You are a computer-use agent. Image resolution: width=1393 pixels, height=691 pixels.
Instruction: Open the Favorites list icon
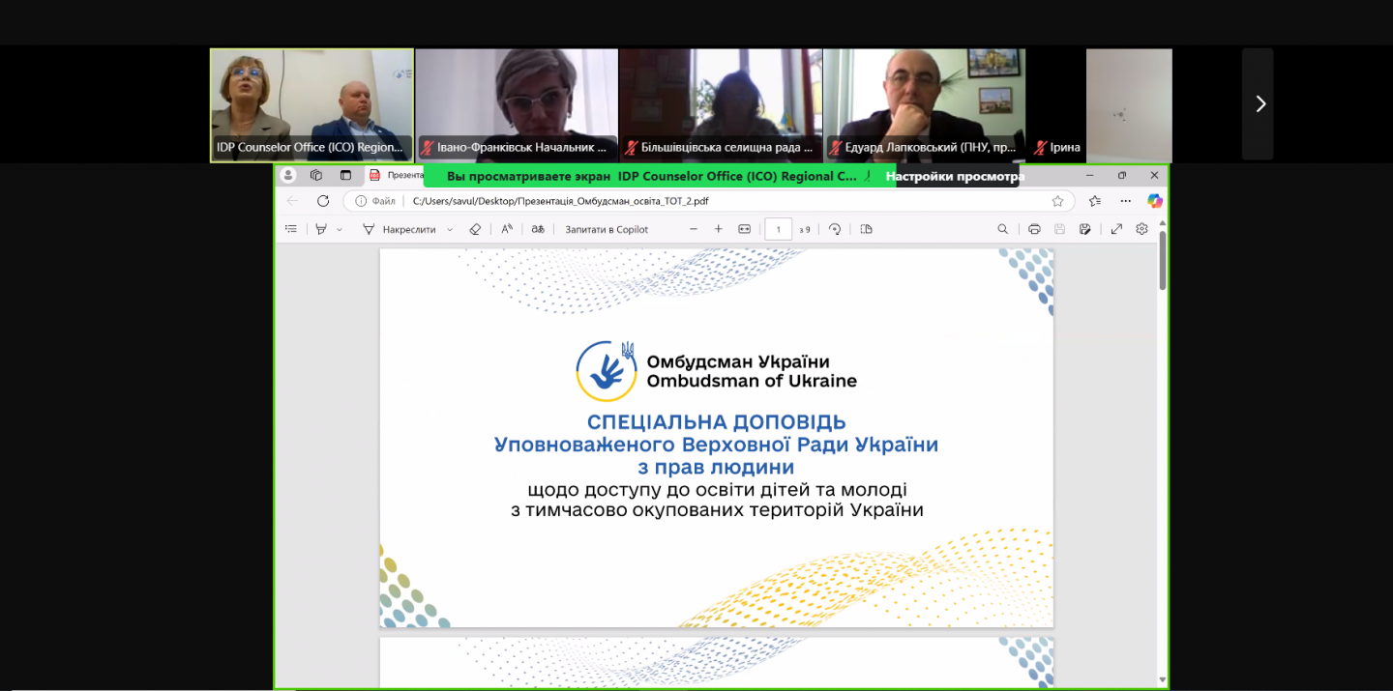pos(1095,201)
